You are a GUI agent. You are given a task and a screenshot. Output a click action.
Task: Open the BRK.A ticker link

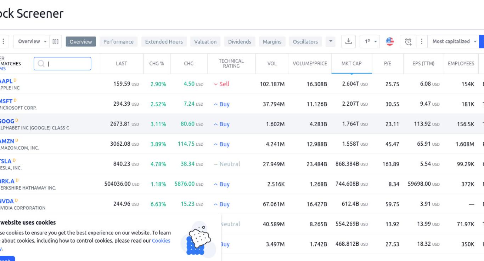point(7,181)
